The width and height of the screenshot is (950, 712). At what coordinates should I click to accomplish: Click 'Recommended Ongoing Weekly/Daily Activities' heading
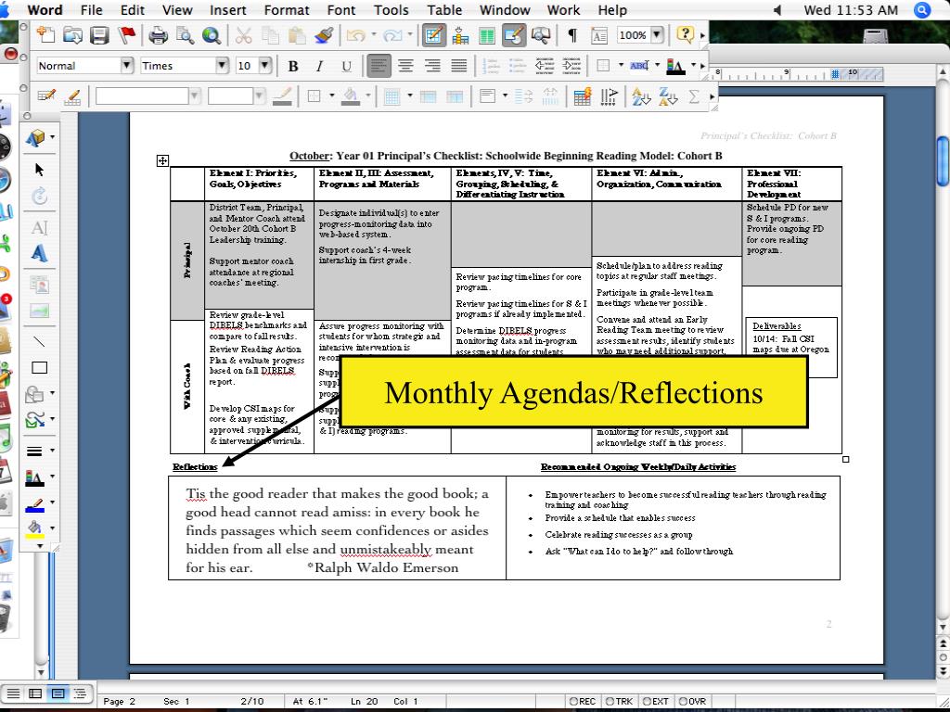coord(638,467)
